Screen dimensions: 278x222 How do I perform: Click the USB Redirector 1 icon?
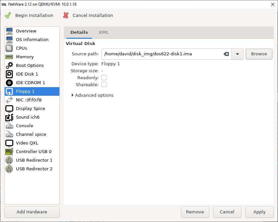tap(9, 160)
